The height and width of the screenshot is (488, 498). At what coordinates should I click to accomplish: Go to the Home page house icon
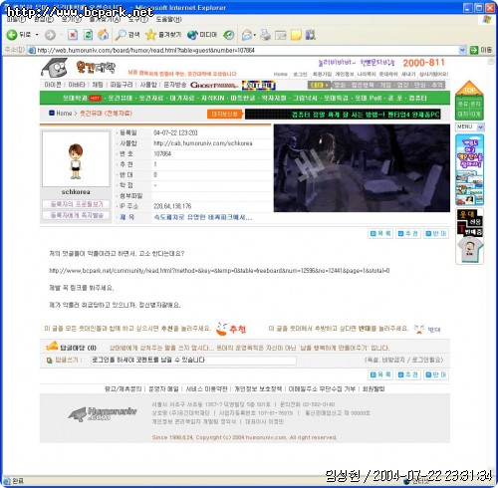click(104, 35)
